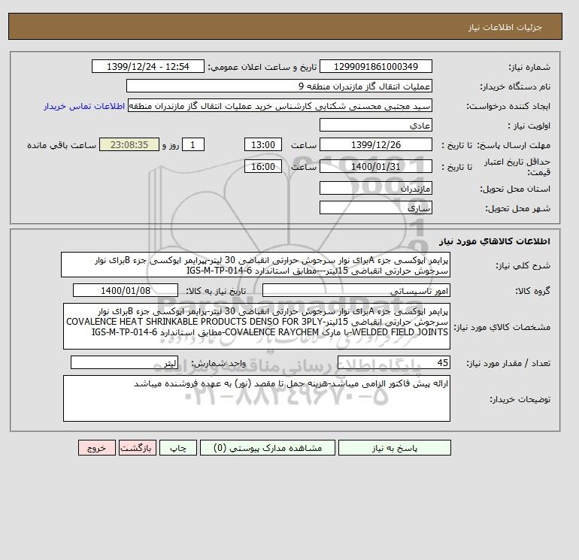Click the general need description textbox
579x560 pixels.
click(x=256, y=265)
